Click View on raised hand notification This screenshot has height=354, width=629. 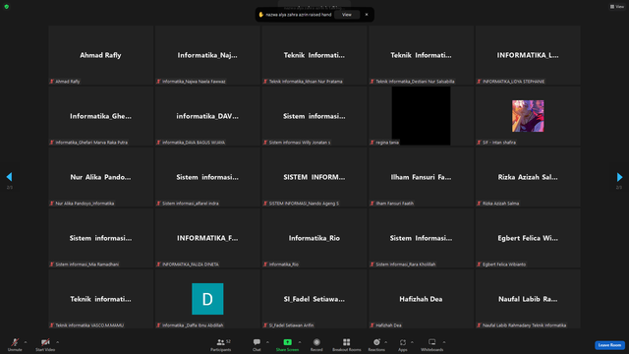[347, 15]
